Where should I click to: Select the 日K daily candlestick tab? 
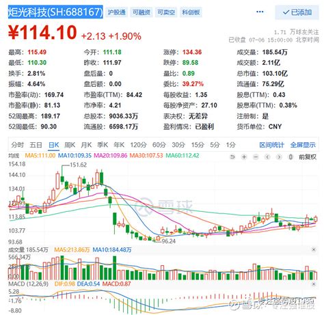click(54, 145)
